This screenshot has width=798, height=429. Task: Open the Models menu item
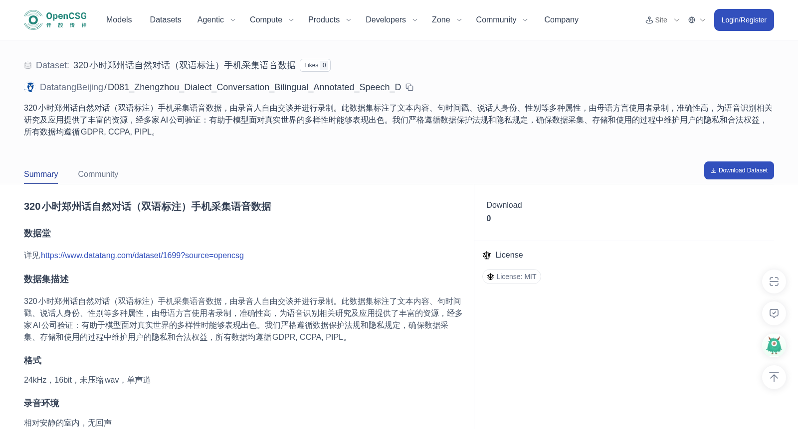pyautogui.click(x=119, y=20)
